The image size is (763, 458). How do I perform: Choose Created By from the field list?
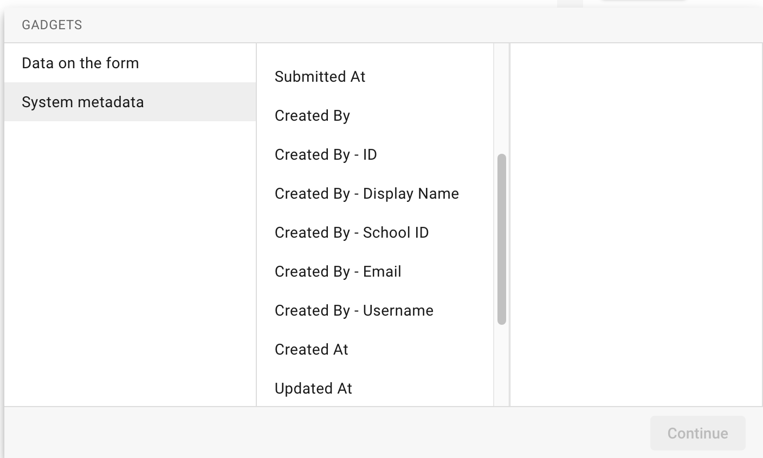pos(312,115)
